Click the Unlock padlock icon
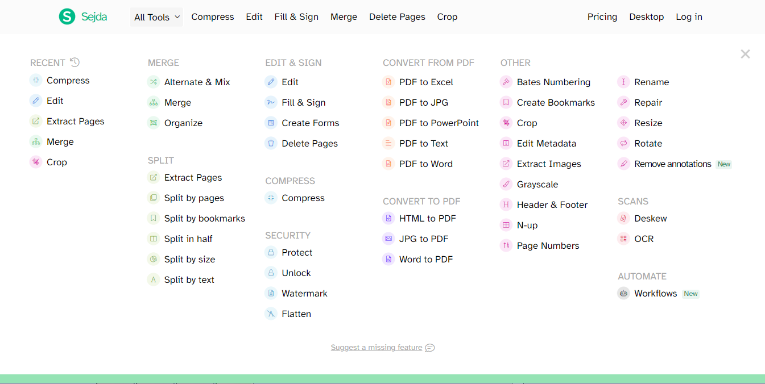Screen dimensions: 765x384 [271, 273]
